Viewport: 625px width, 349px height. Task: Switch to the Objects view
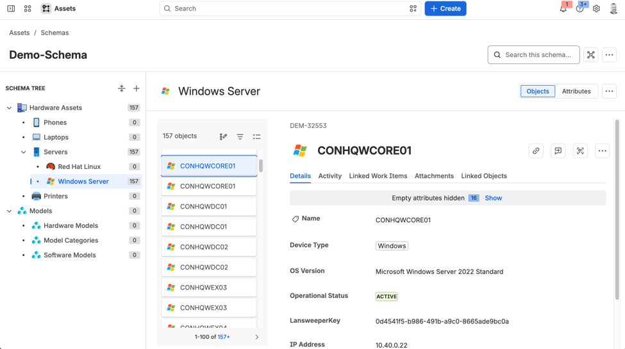537,91
